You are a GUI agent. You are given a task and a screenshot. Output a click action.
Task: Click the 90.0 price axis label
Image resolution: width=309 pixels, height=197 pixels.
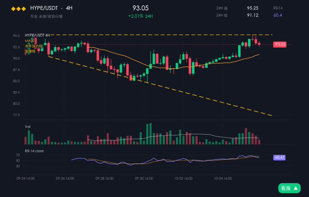[16, 58]
